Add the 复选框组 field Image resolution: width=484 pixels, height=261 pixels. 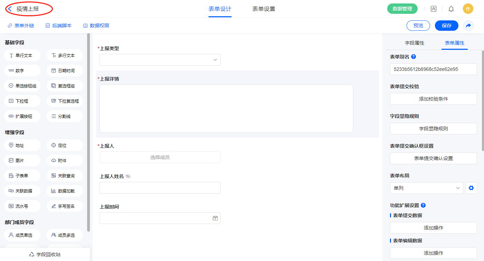pyautogui.click(x=65, y=86)
